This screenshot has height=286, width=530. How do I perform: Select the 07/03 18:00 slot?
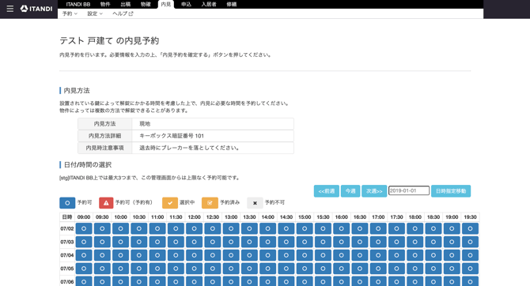tap(415, 242)
